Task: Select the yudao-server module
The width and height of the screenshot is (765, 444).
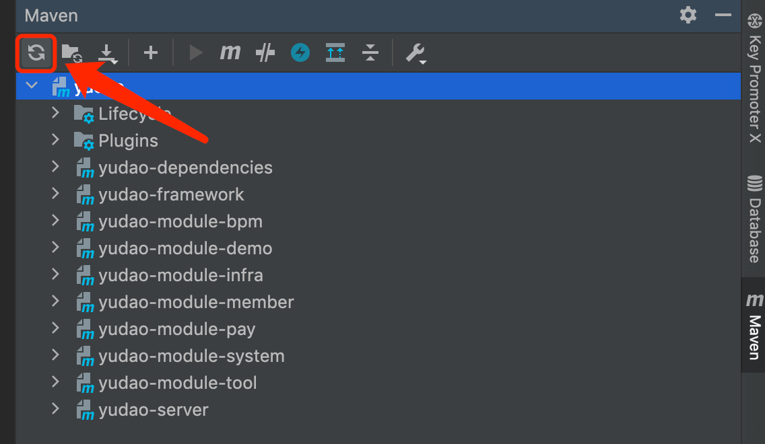Action: pyautogui.click(x=154, y=410)
